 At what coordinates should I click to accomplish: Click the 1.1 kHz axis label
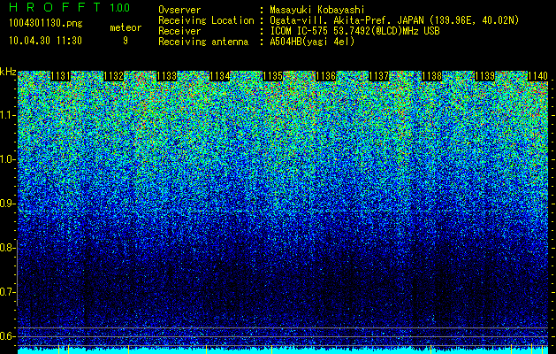coord(7,115)
